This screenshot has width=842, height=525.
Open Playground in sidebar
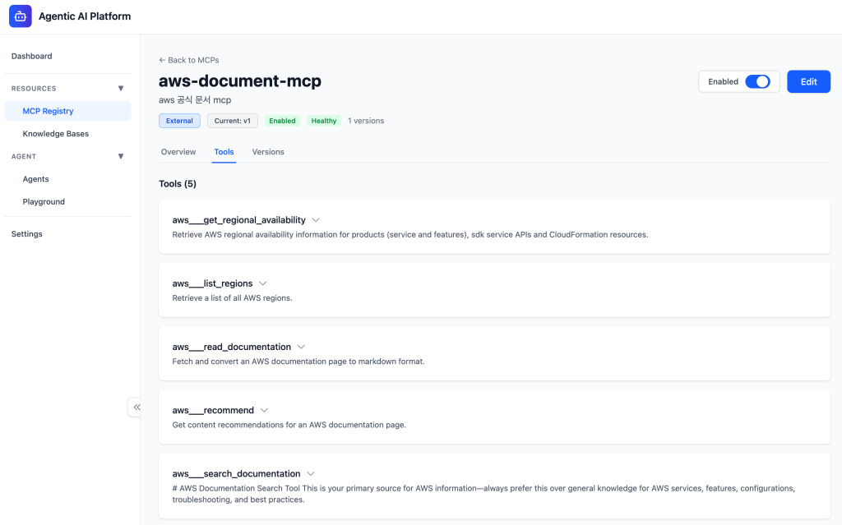pos(44,201)
